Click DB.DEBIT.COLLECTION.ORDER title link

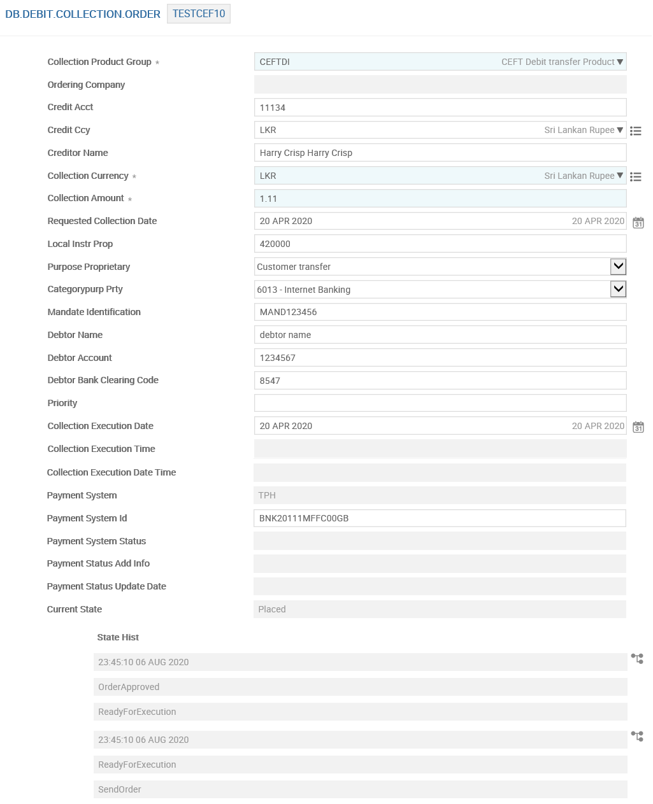tap(83, 14)
